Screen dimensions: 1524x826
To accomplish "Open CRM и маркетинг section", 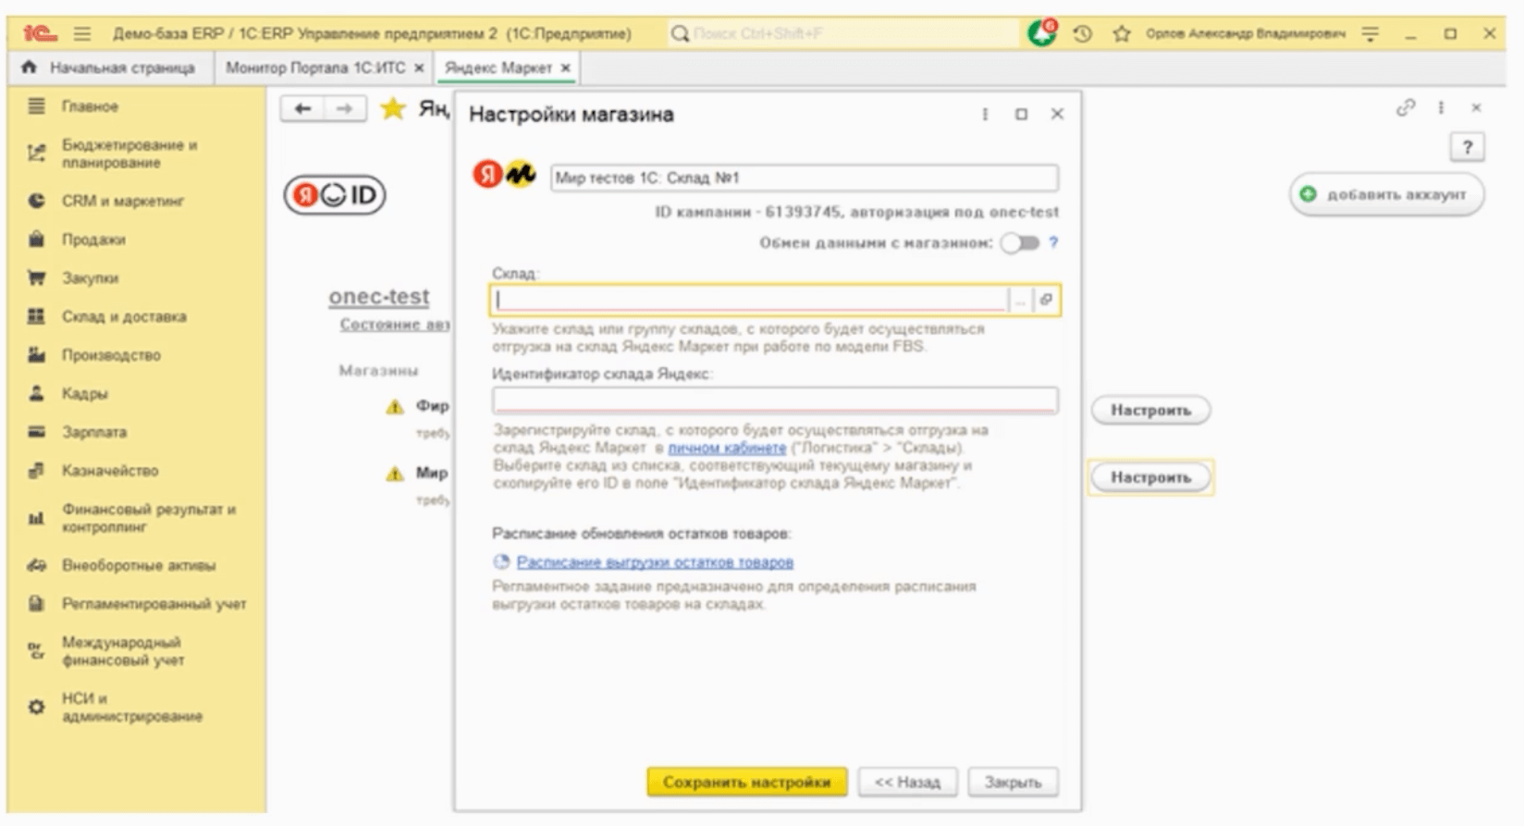I will pyautogui.click(x=123, y=201).
